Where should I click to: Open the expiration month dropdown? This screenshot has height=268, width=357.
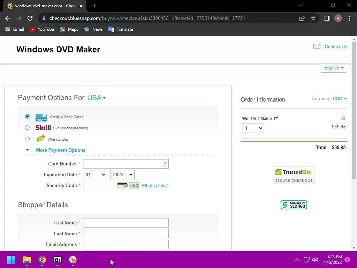click(95, 174)
